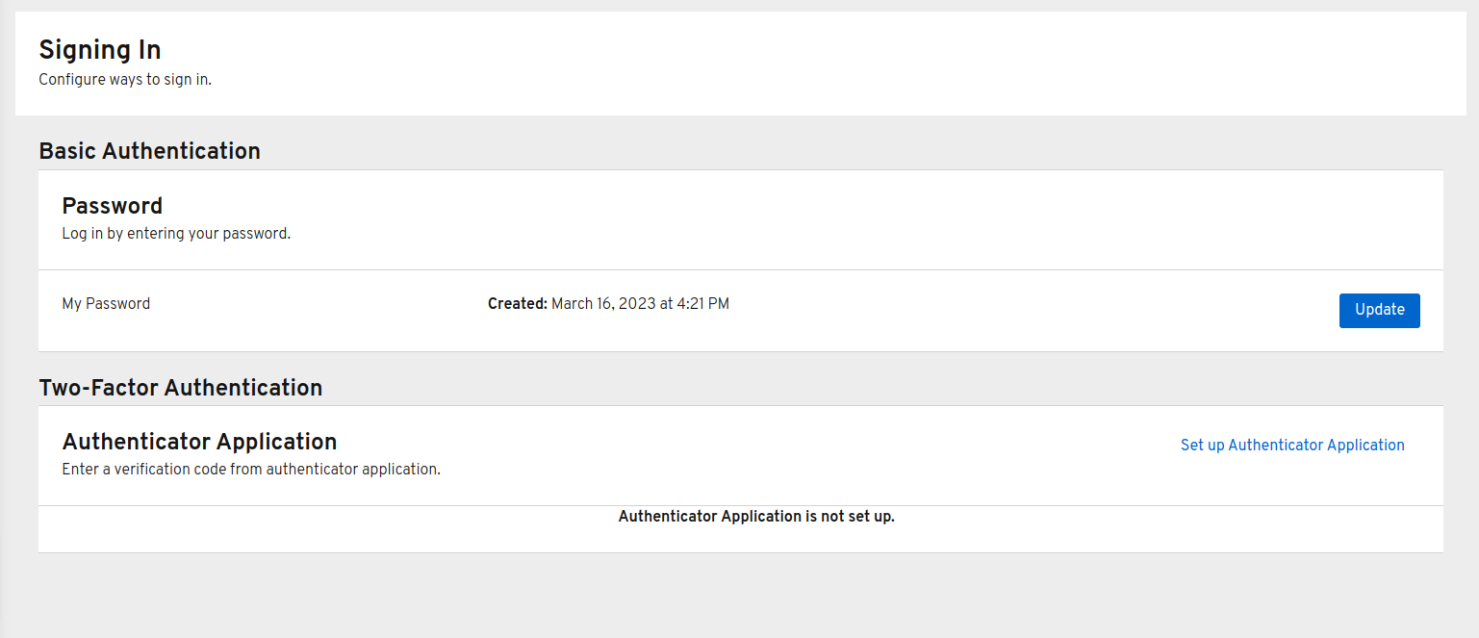Click the large Authenticator Application card title
This screenshot has height=638, width=1479.
click(x=199, y=442)
